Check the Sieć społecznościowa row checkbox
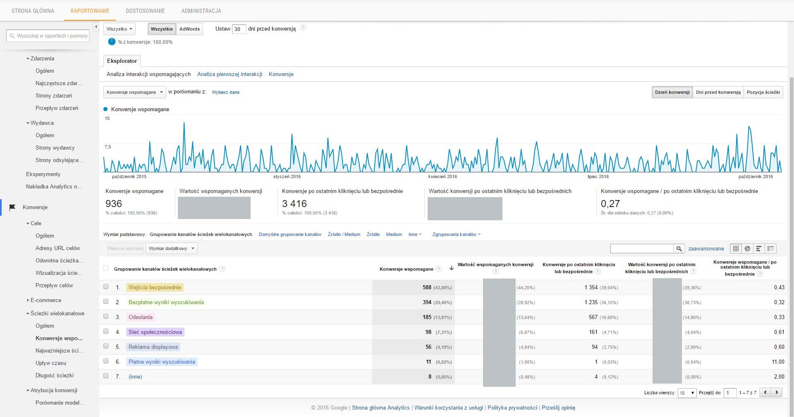 106,331
